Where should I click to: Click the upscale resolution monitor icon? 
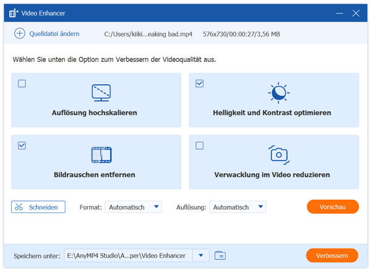click(101, 93)
